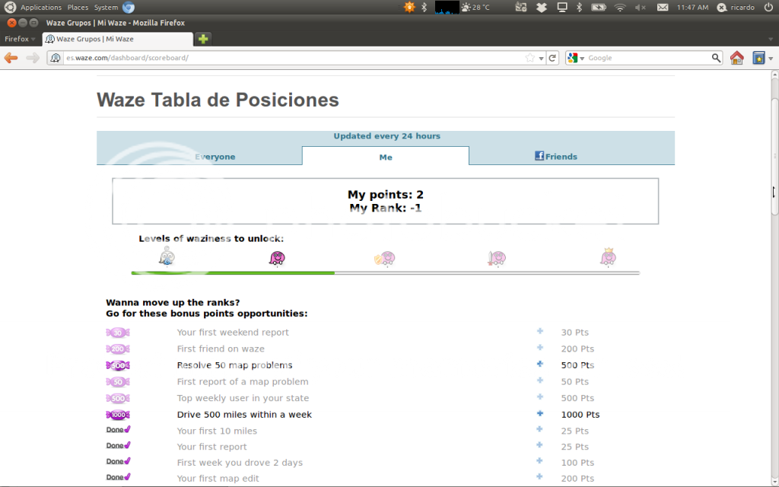Image resolution: width=779 pixels, height=487 pixels.
Task: Open a new tab with the green plus
Action: pos(203,39)
